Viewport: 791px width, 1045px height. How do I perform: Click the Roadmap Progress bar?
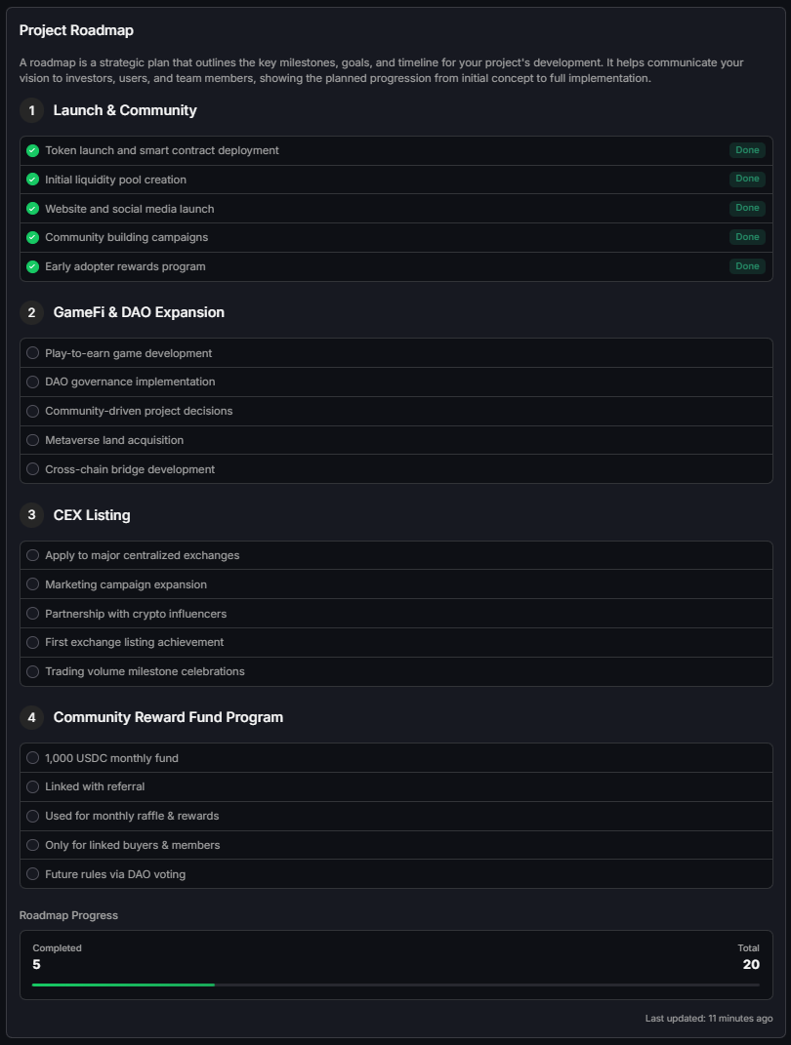pyautogui.click(x=395, y=985)
